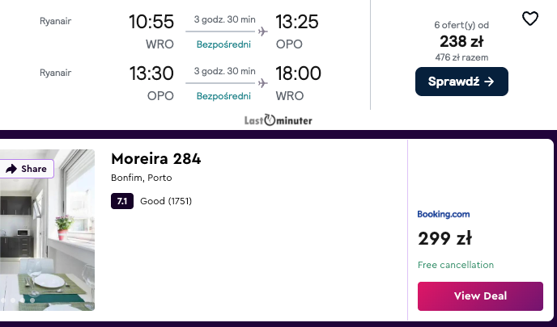Screen dimensions: 557x327
Task: Click the 238 zł flight price
Action: [x=461, y=41]
